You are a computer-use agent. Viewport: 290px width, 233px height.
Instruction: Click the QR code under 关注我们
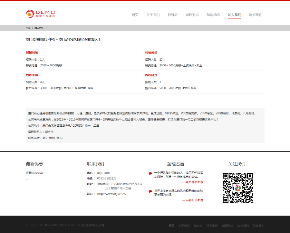tap(238, 188)
